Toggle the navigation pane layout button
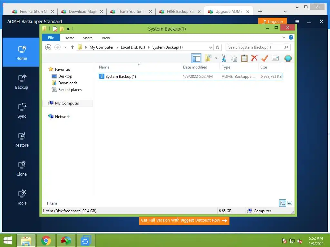Viewport: 330px width, 247px height. (x=196, y=58)
